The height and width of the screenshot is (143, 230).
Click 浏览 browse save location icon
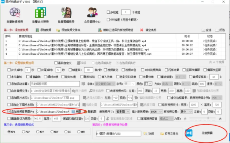[x=145, y=133]
